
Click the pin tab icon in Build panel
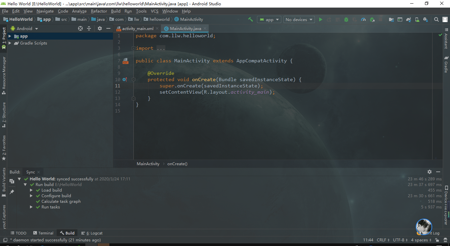(x=12, y=192)
